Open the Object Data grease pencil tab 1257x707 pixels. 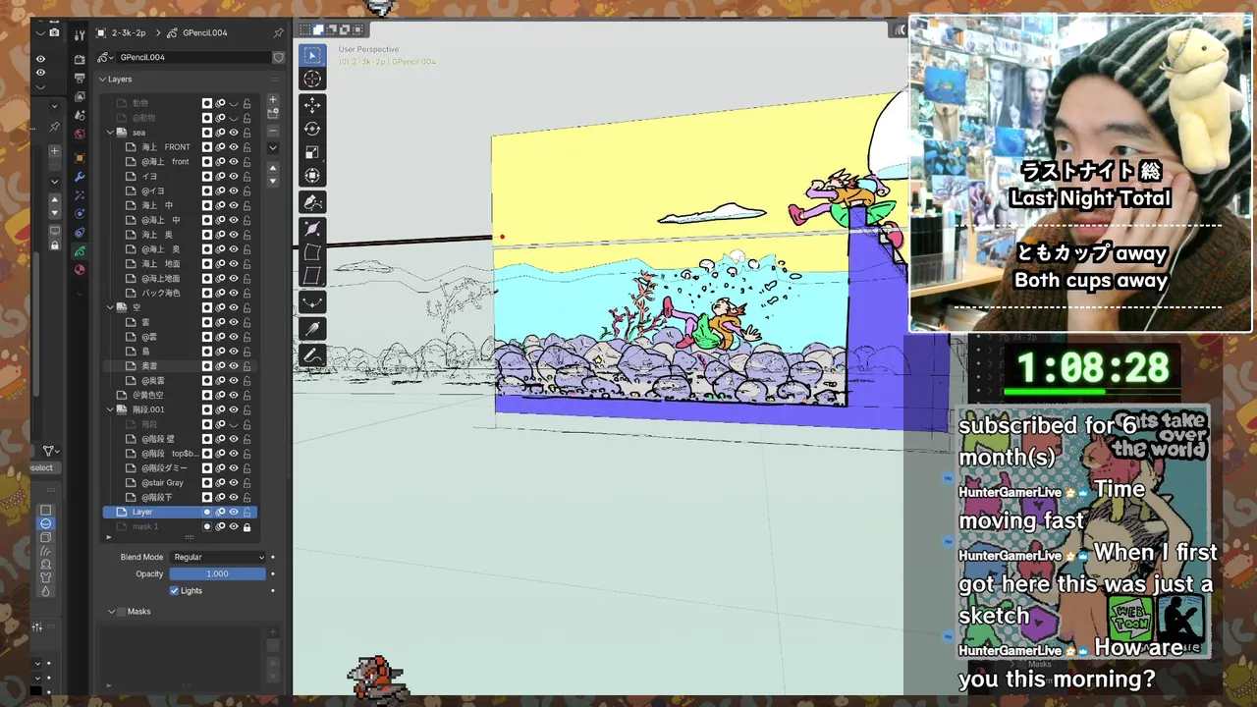click(80, 250)
